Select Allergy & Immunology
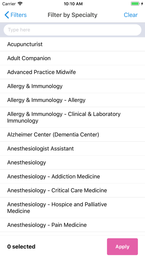 tap(72, 86)
